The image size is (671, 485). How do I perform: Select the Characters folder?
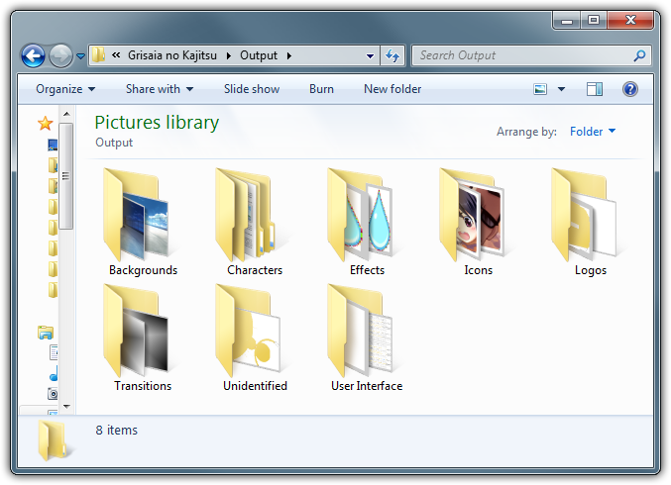pyautogui.click(x=255, y=222)
